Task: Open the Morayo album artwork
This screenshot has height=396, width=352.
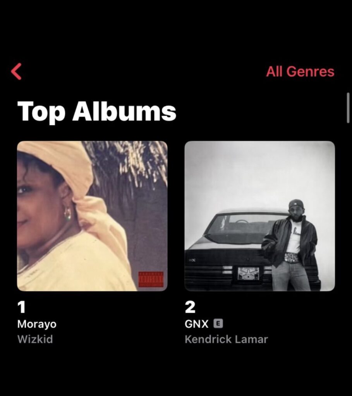Action: (x=92, y=216)
